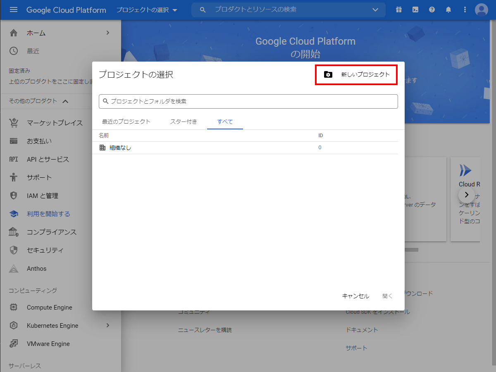Click the キャンセル button
Viewport: 496px width, 372px height.
click(x=355, y=296)
